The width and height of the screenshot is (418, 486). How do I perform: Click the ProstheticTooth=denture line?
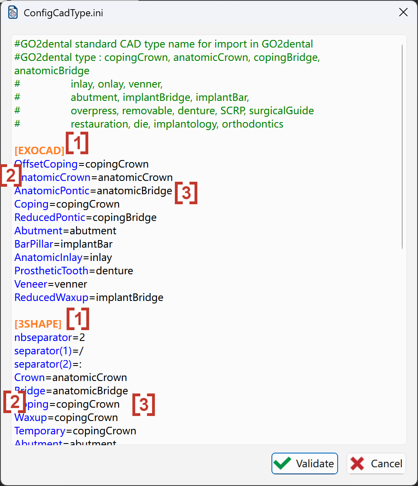click(74, 271)
